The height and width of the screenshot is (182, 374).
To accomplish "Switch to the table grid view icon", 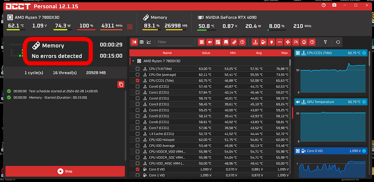I will click(x=142, y=42).
